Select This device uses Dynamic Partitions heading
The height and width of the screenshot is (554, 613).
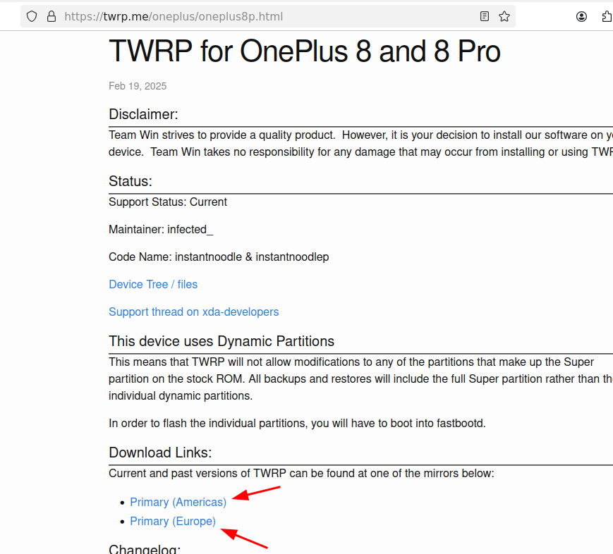click(221, 341)
